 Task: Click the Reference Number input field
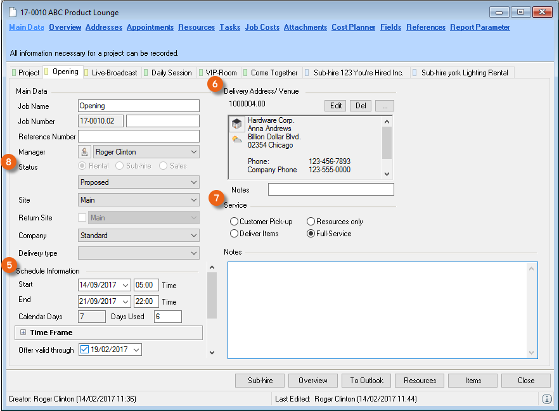138,136
